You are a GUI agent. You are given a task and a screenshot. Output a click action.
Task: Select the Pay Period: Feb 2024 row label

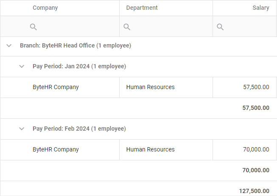79,129
